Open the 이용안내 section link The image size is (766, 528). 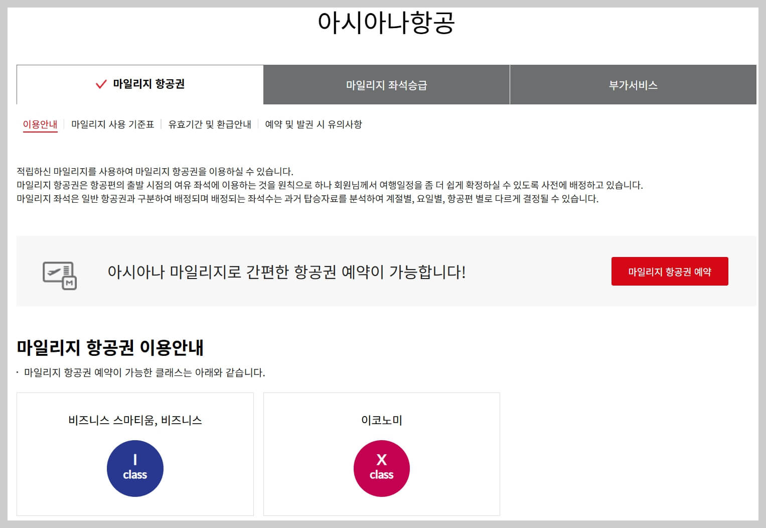(x=40, y=124)
